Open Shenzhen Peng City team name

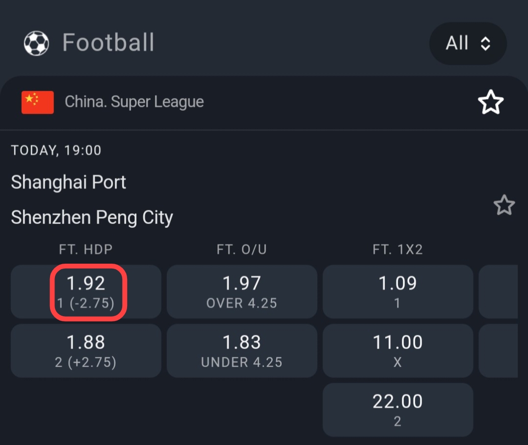pos(92,217)
